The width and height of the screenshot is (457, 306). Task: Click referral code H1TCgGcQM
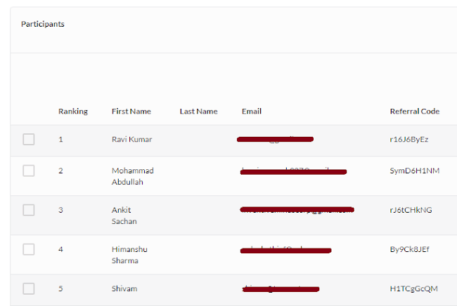(x=413, y=289)
